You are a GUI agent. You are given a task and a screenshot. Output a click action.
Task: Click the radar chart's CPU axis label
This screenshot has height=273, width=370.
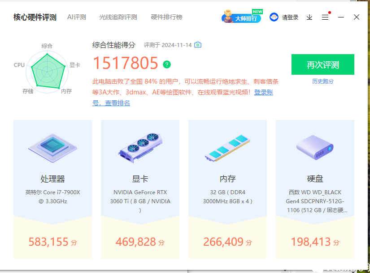[x=19, y=65]
